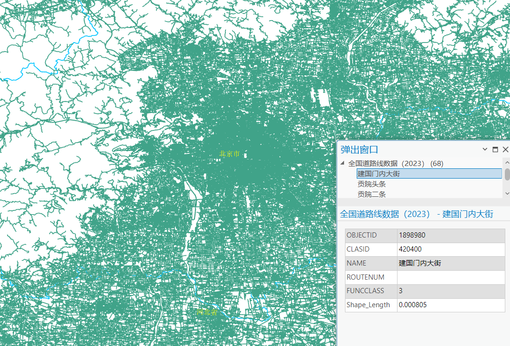Collapse the 全国道路线数据 (2023) tree node
The image size is (510, 346).
click(342, 163)
